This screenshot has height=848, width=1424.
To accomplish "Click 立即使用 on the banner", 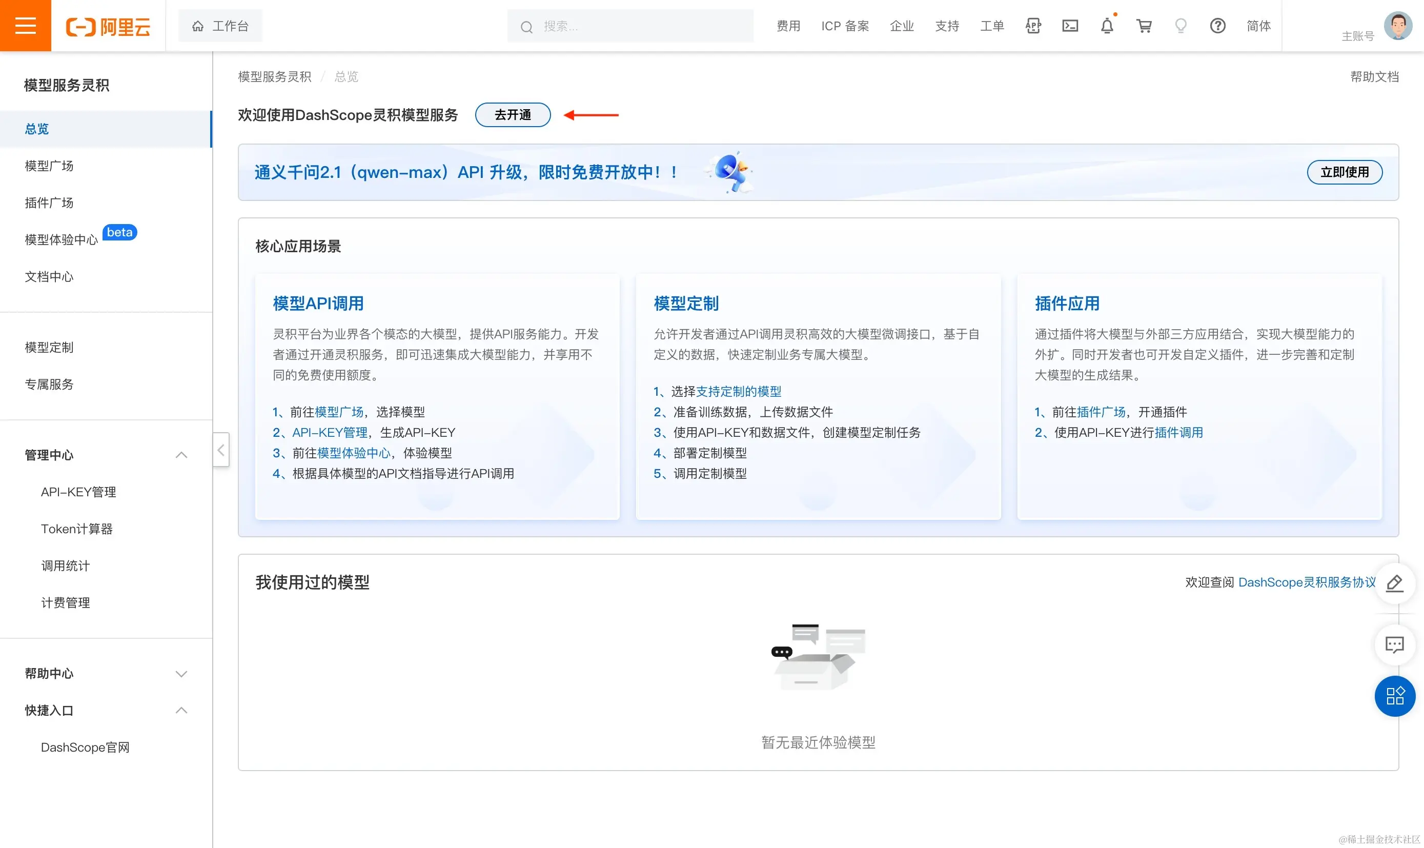I will pyautogui.click(x=1344, y=172).
